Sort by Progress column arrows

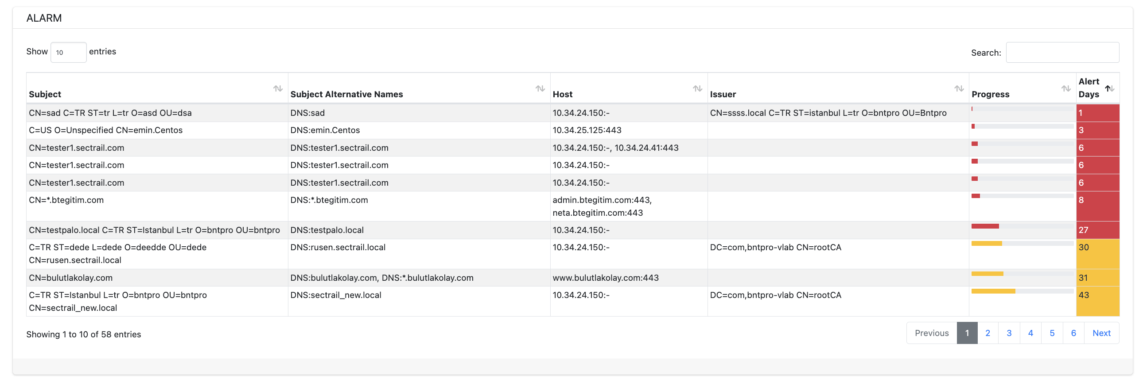click(1066, 88)
